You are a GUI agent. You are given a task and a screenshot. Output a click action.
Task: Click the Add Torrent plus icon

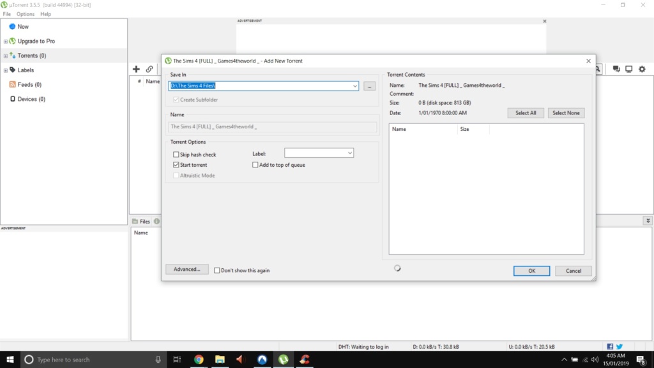(136, 69)
